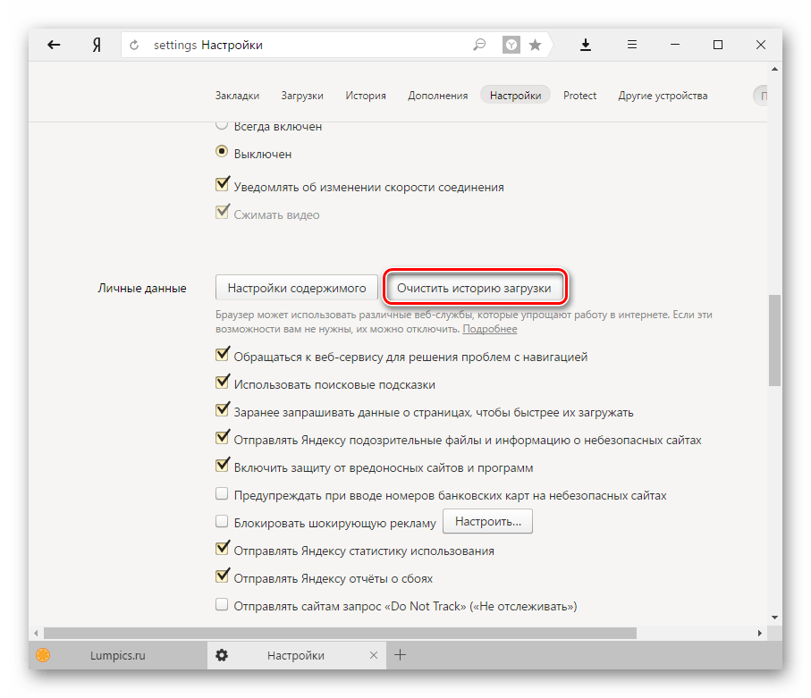Click the search magnifier in address bar
Screen dimensions: 811x698
(479, 45)
